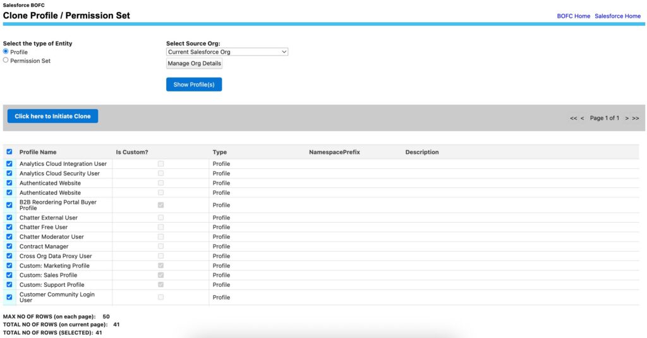Uncheck Contract Manager row checkbox

[9, 246]
